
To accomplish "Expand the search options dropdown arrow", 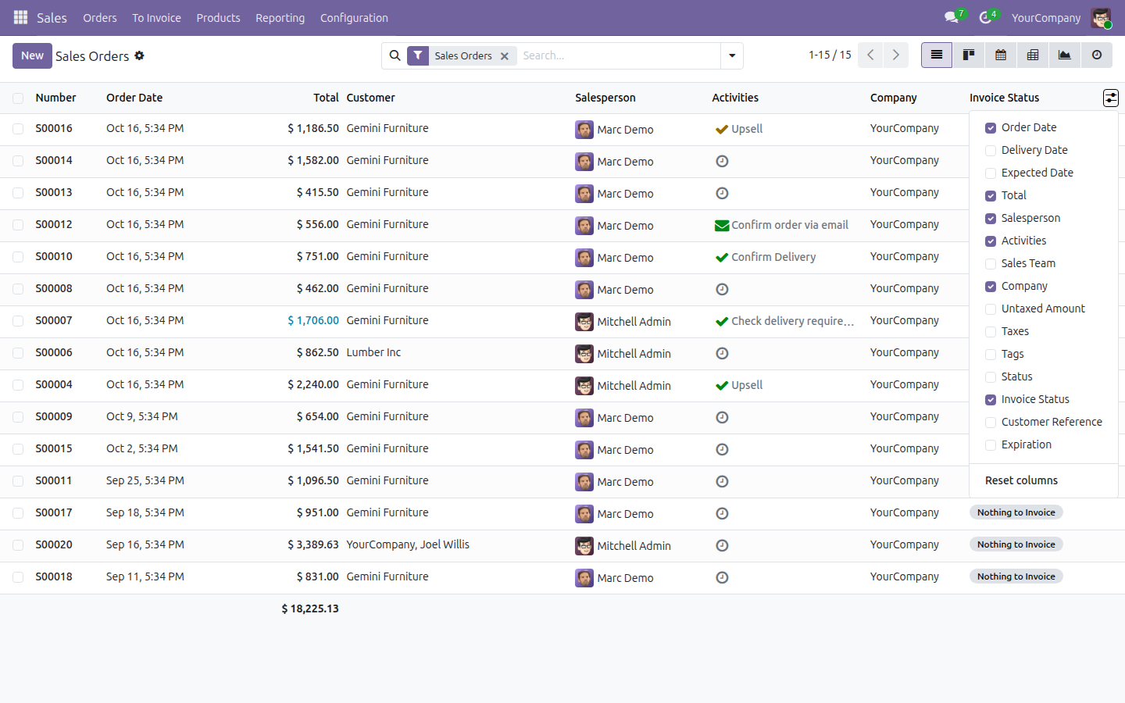I will pos(732,55).
